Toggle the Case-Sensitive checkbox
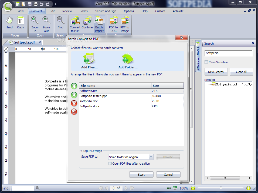258x193 pixels. click(x=206, y=62)
